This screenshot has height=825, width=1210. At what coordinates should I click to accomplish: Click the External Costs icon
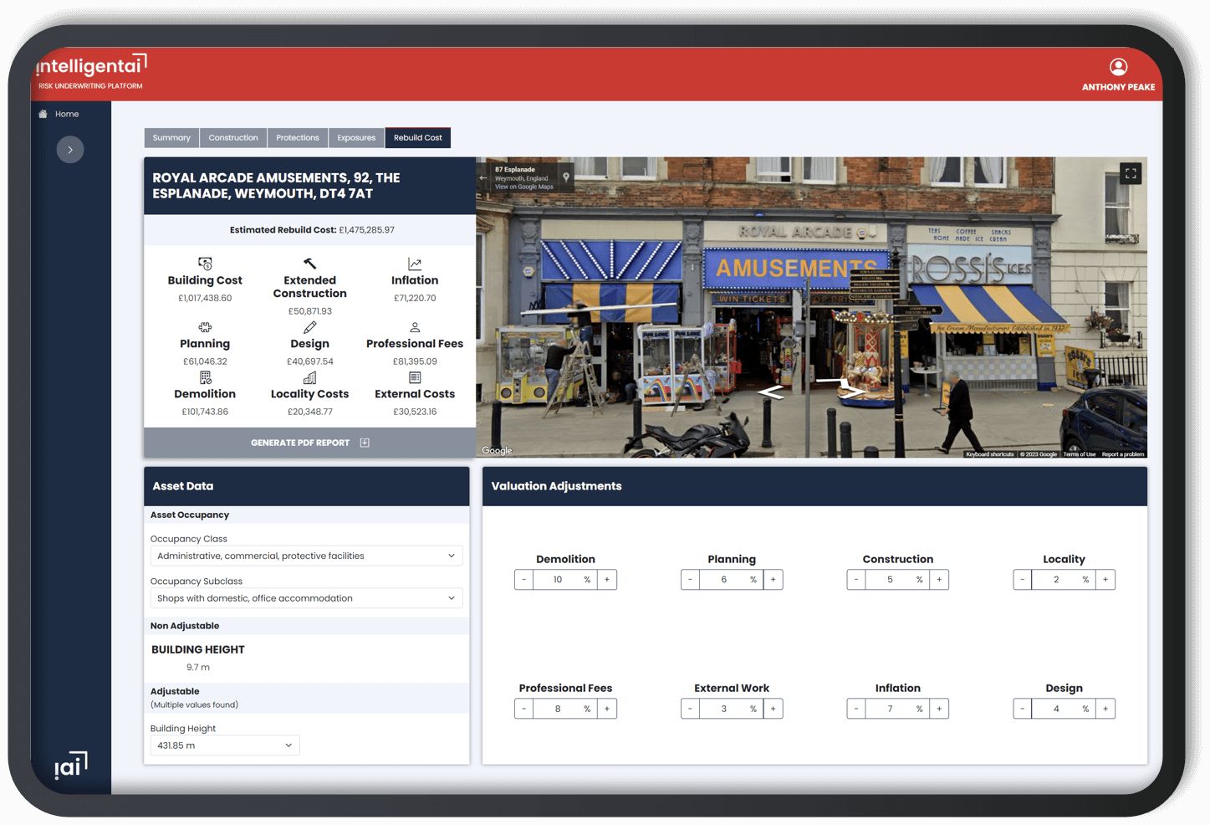(x=415, y=378)
